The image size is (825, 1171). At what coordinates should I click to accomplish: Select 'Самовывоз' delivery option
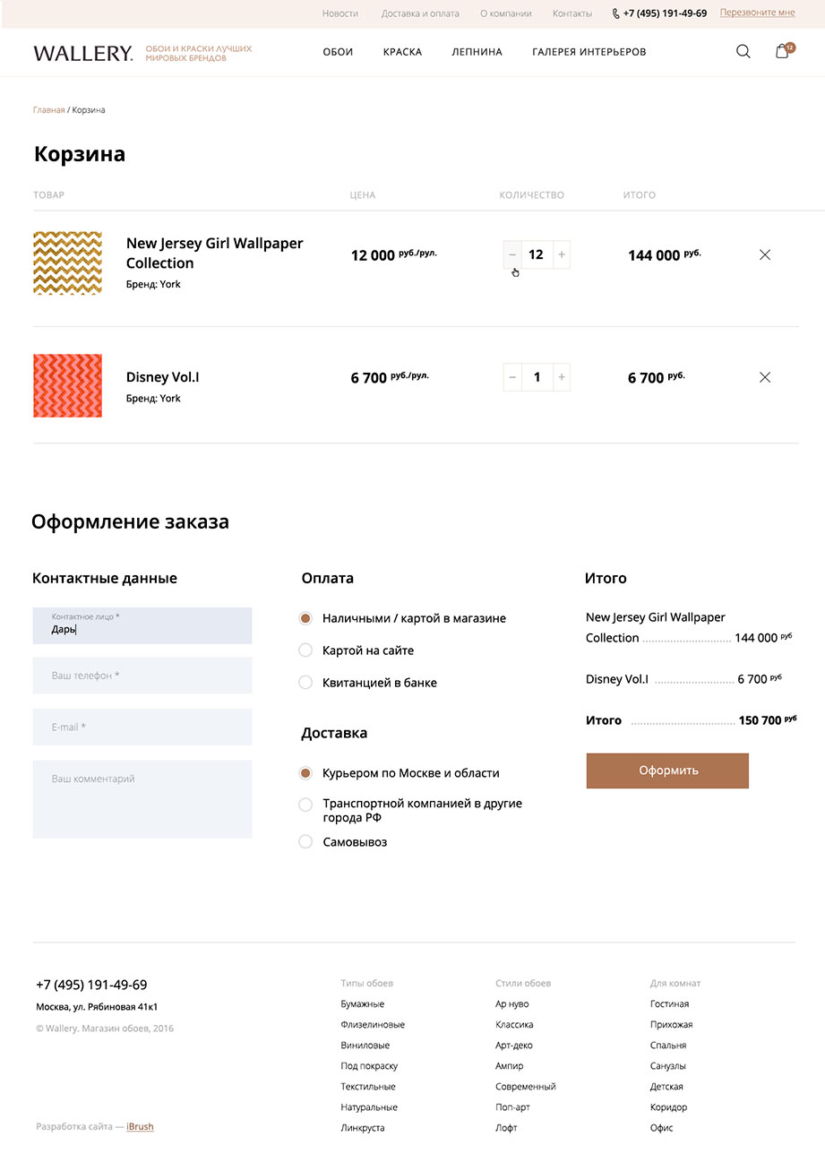[305, 842]
